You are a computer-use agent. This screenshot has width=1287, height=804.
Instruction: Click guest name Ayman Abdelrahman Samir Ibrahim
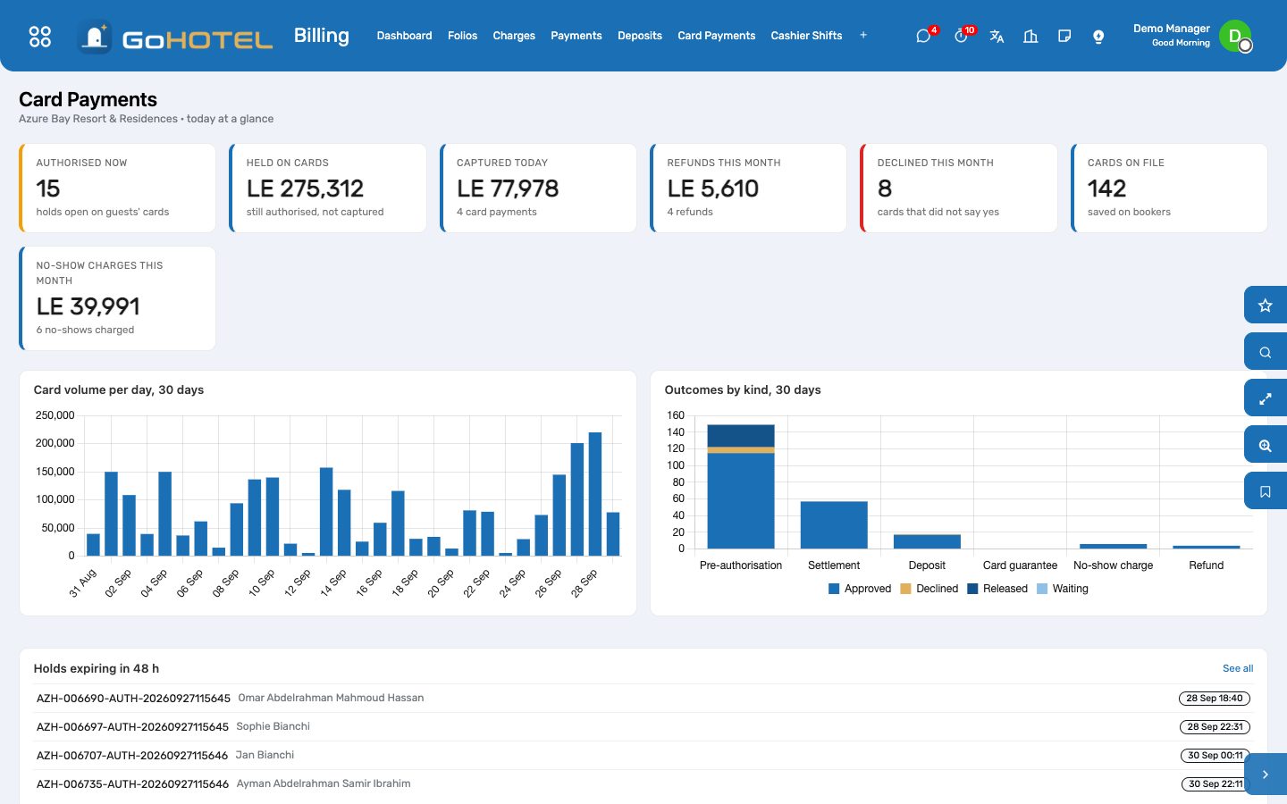[x=324, y=783]
